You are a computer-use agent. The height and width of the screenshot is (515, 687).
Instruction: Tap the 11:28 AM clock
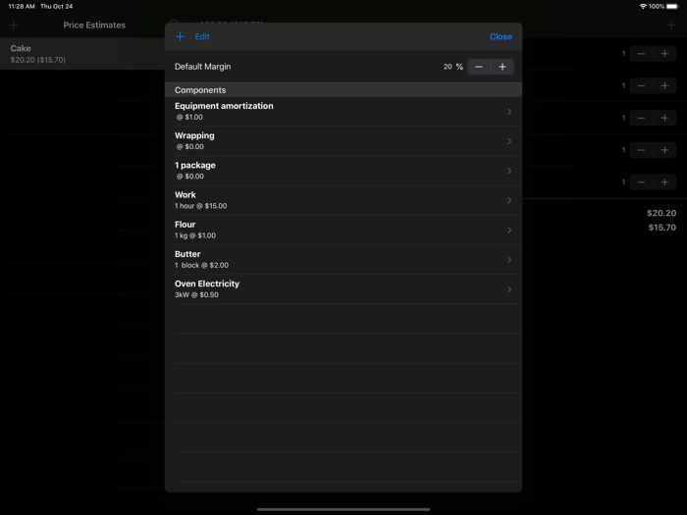coord(22,6)
